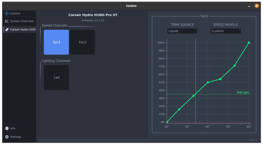Click the curve point at 53° and 70%

[x=234, y=66]
